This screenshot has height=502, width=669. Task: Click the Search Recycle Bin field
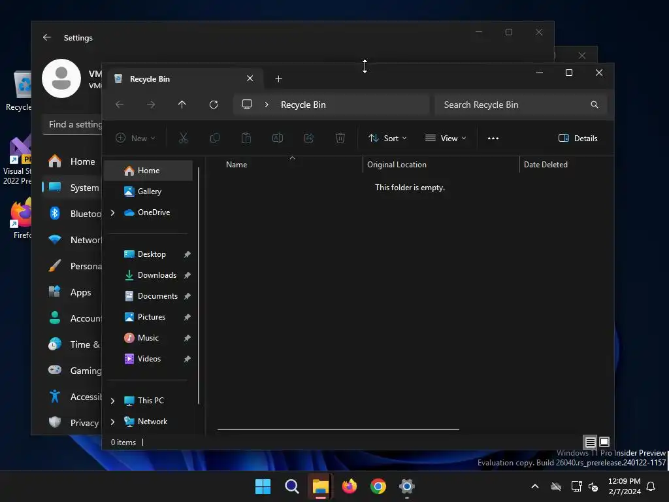(521, 105)
